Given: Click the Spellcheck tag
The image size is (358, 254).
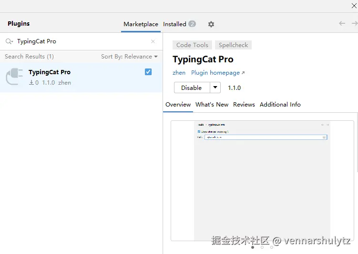Looking at the screenshot, I should 233,45.
